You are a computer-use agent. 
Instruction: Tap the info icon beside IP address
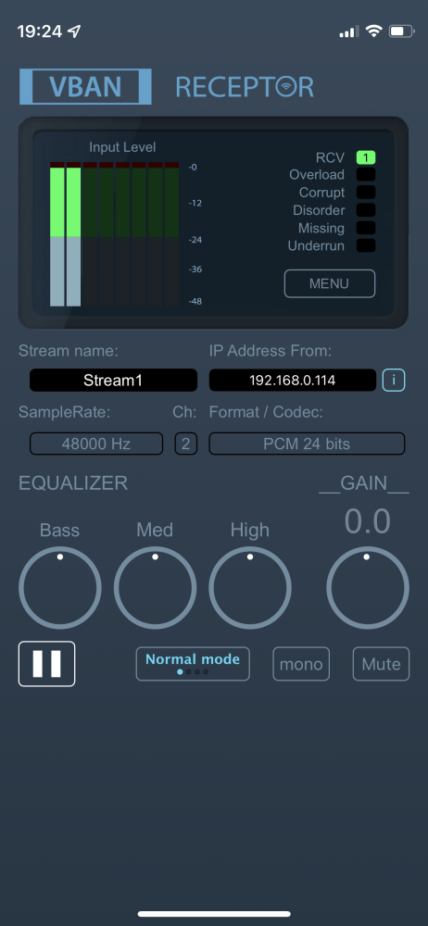[x=394, y=380]
